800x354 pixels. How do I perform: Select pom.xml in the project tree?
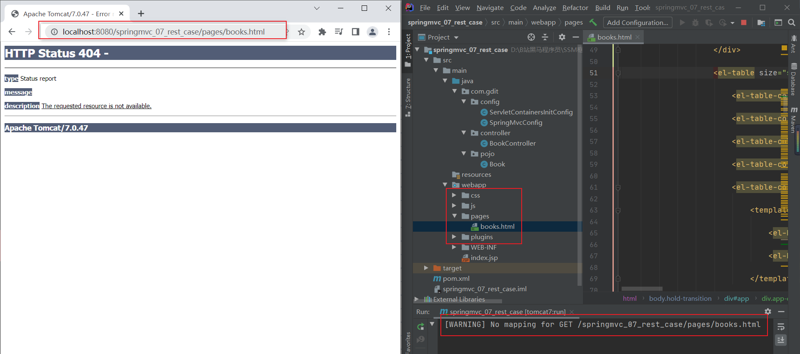click(x=456, y=278)
